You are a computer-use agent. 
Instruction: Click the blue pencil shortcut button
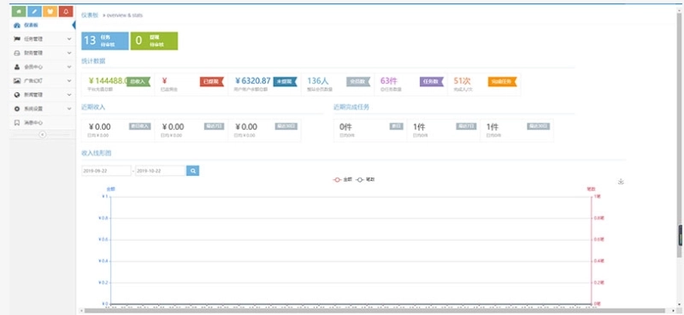(x=34, y=11)
